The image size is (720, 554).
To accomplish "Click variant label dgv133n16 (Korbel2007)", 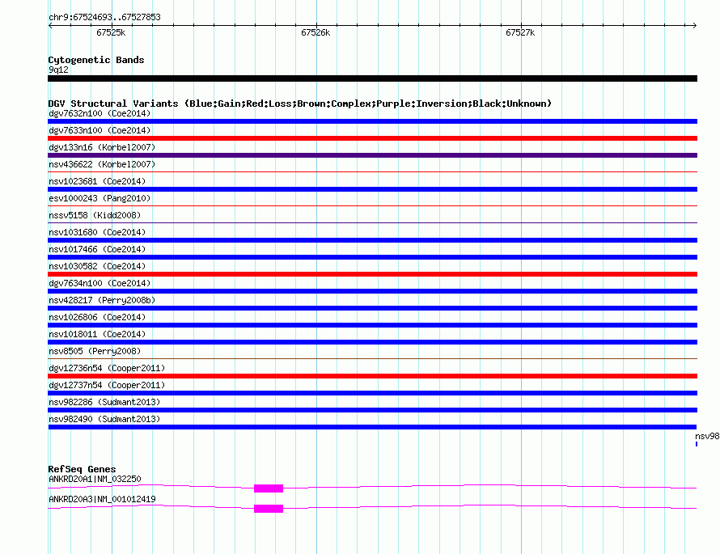I will tap(102, 147).
